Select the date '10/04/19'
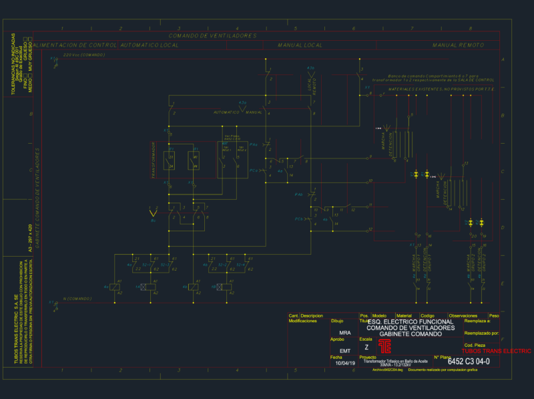 [345, 363]
